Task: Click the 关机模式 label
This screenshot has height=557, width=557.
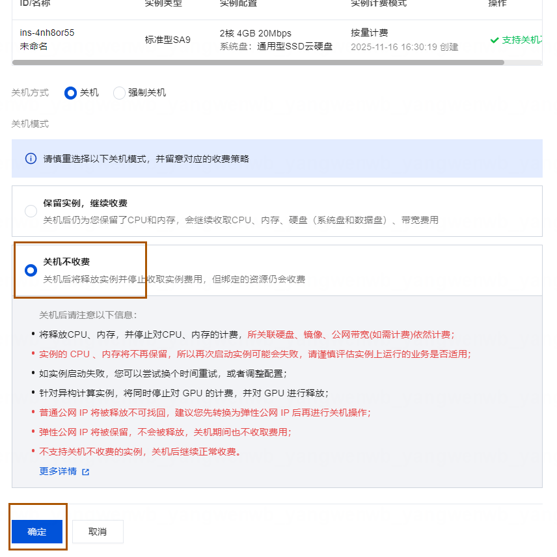Action: pos(30,124)
